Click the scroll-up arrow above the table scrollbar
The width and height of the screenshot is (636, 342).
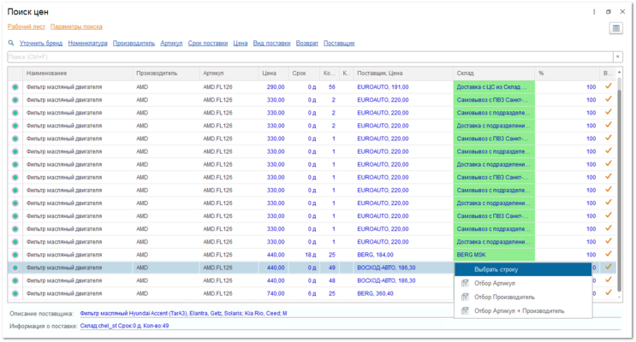619,72
